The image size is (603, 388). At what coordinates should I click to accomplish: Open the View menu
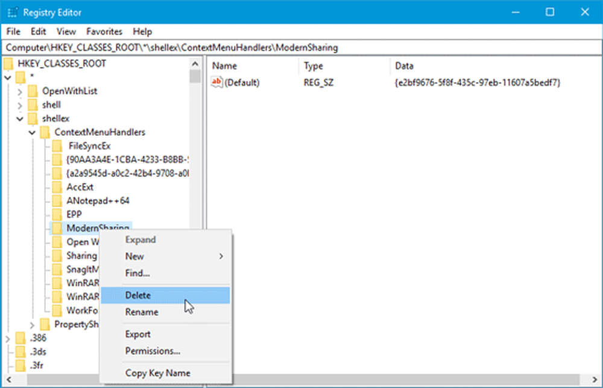(x=66, y=31)
